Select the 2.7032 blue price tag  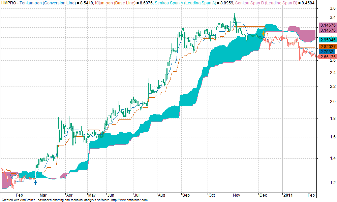pyautogui.click(x=326, y=52)
